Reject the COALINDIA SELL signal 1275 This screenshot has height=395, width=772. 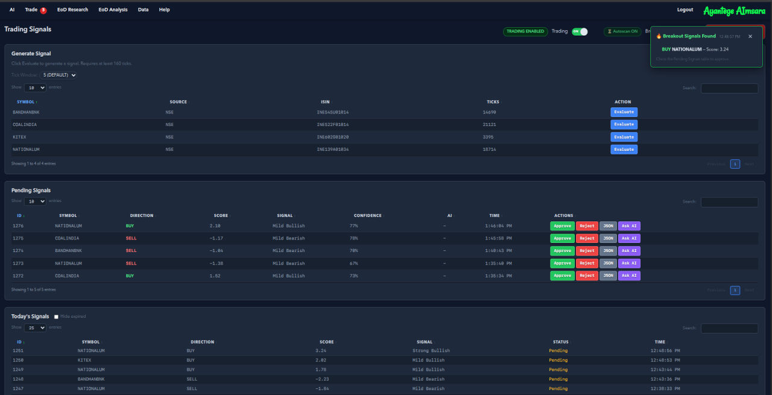pyautogui.click(x=587, y=238)
